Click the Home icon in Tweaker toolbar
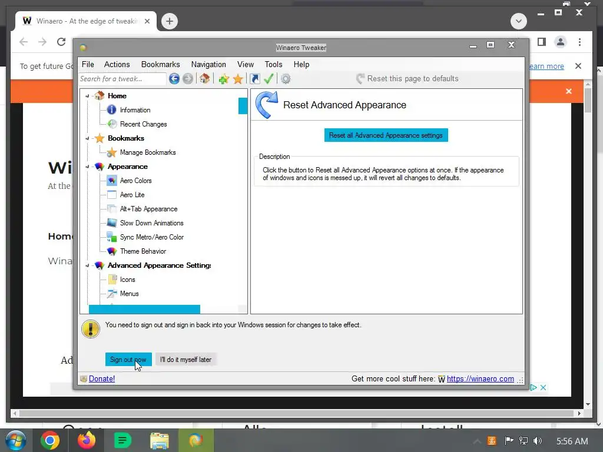Viewport: 603px width, 452px height. point(204,78)
